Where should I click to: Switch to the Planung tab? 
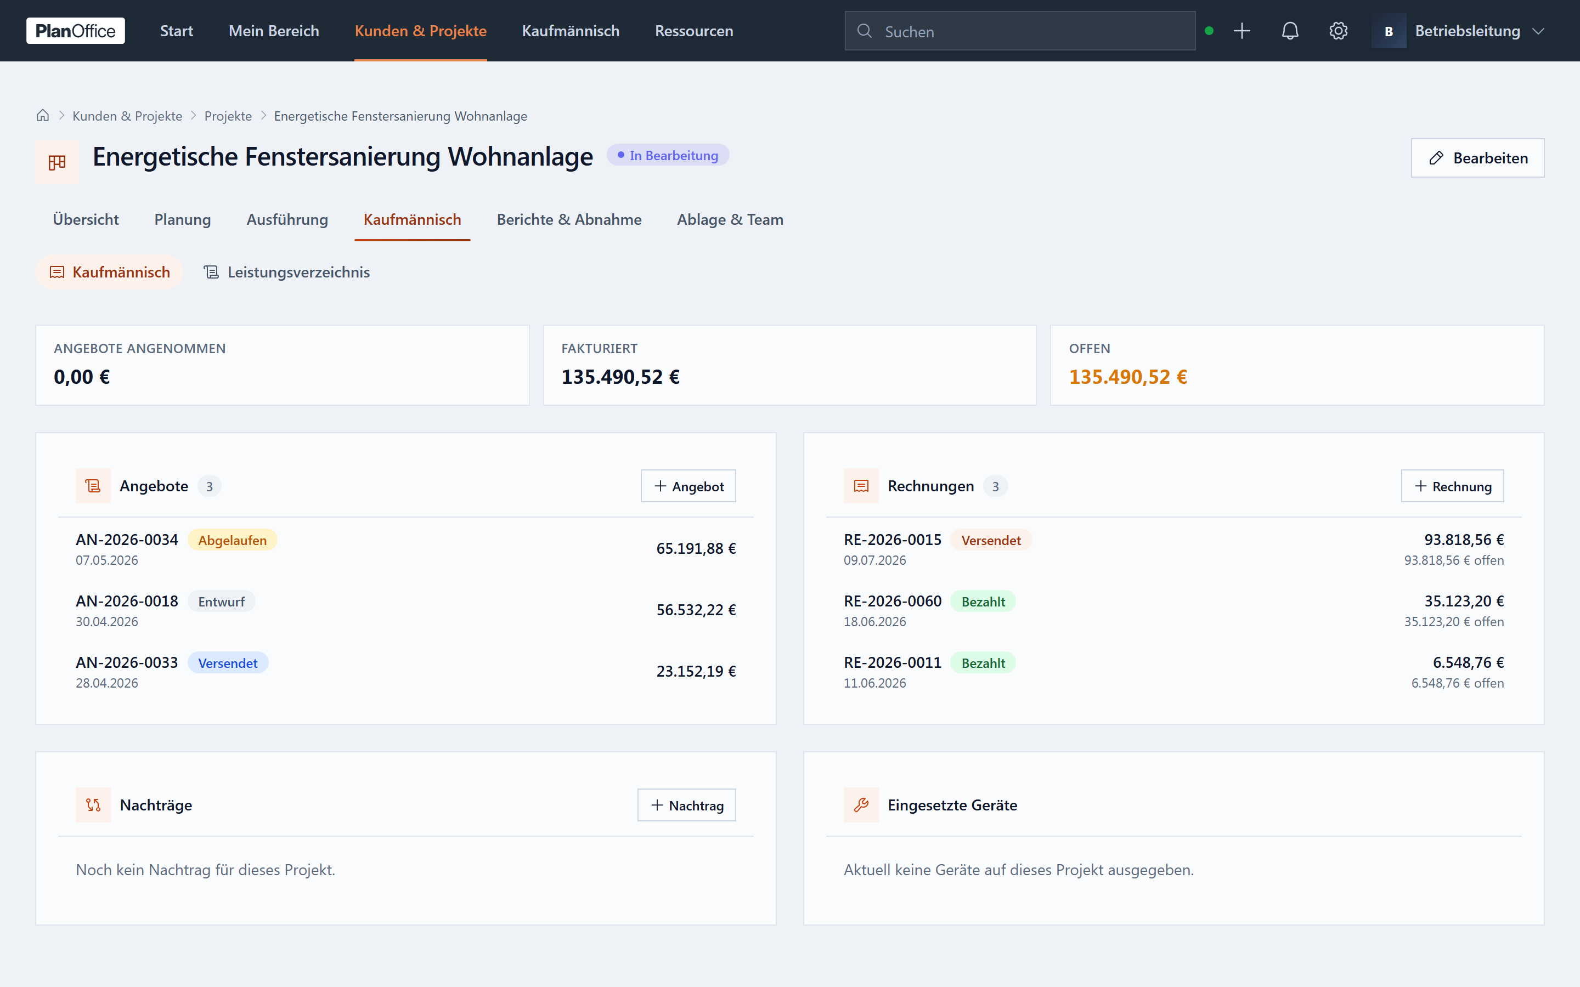[182, 219]
